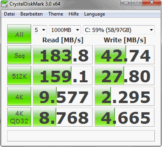Screen dimensions: 162x147
Task: Select the 512K read result 159.1
Action: coord(63,75)
